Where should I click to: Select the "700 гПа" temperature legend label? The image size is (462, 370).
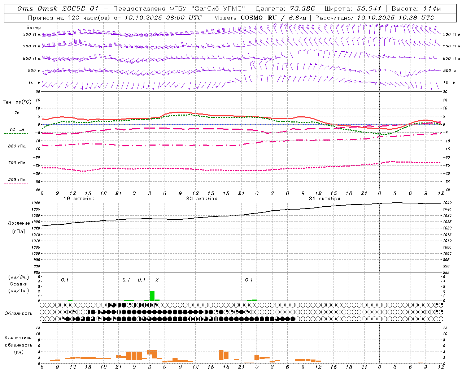pos(17,163)
